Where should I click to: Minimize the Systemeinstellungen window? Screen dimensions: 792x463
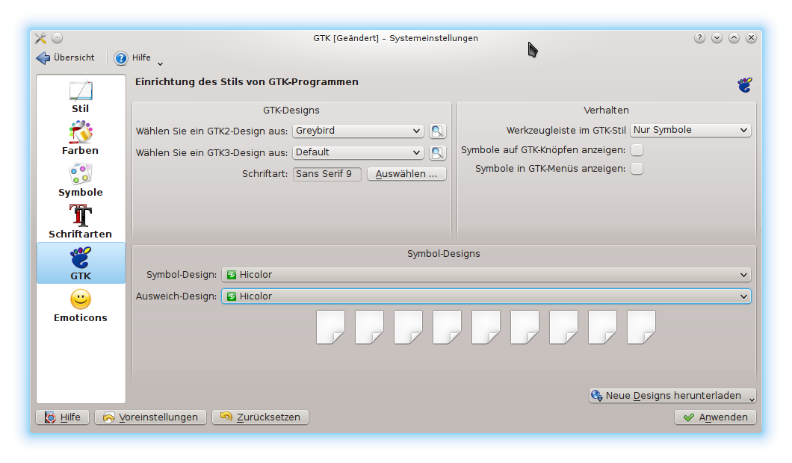pyautogui.click(x=717, y=38)
